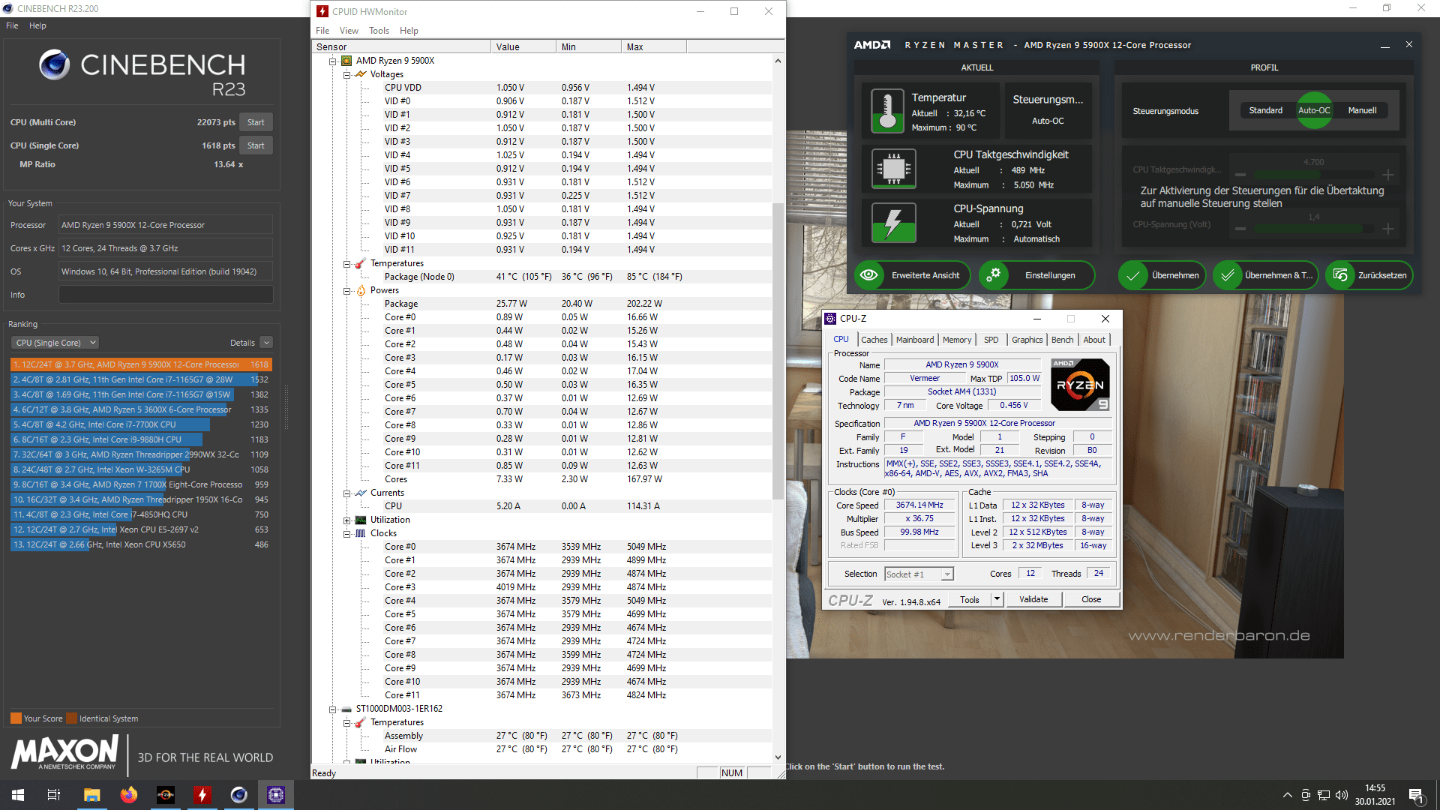Image resolution: width=1440 pixels, height=810 pixels.
Task: Open the Tools dropdown arrow in CPU-Z
Action: [997, 599]
